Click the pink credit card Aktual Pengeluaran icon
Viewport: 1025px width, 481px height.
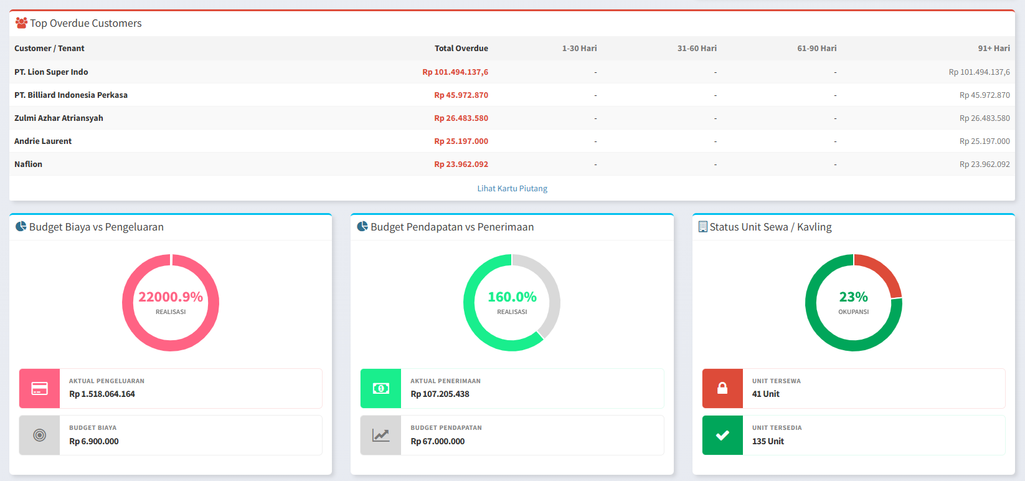(x=39, y=388)
